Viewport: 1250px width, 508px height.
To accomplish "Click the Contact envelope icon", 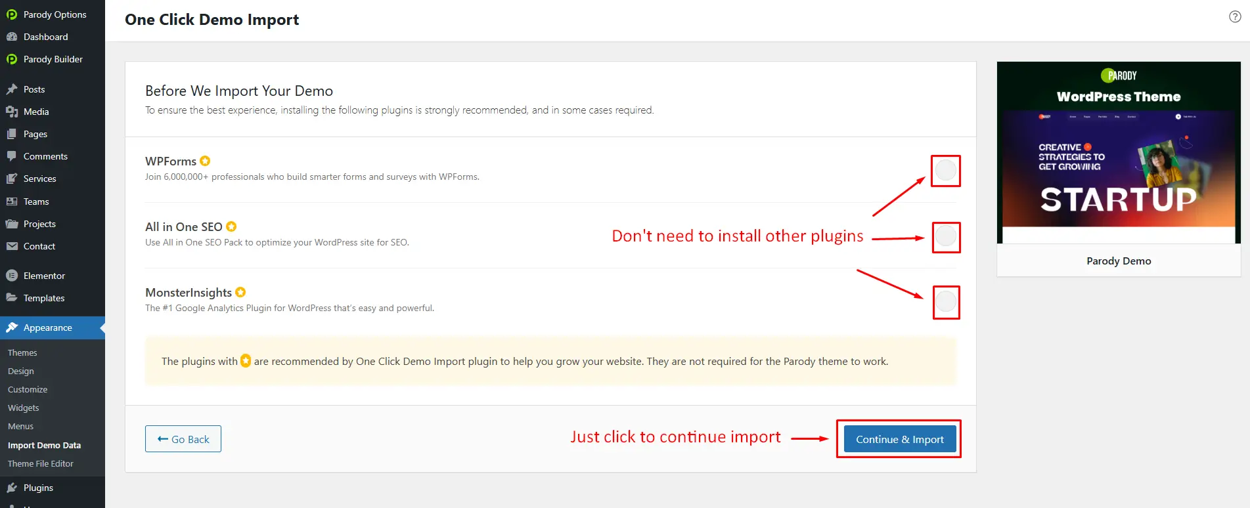I will click(12, 246).
